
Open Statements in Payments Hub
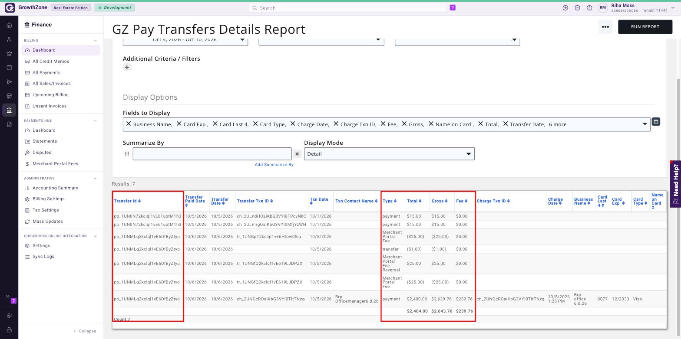45,141
